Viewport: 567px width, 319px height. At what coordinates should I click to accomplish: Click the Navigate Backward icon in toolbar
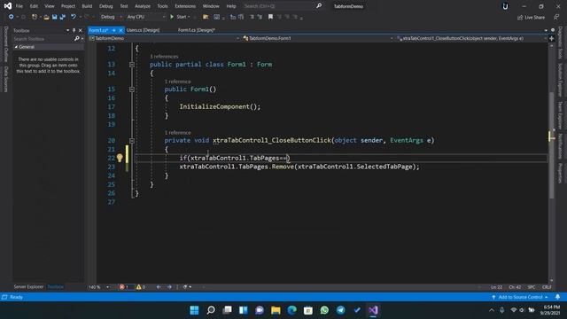coord(12,17)
